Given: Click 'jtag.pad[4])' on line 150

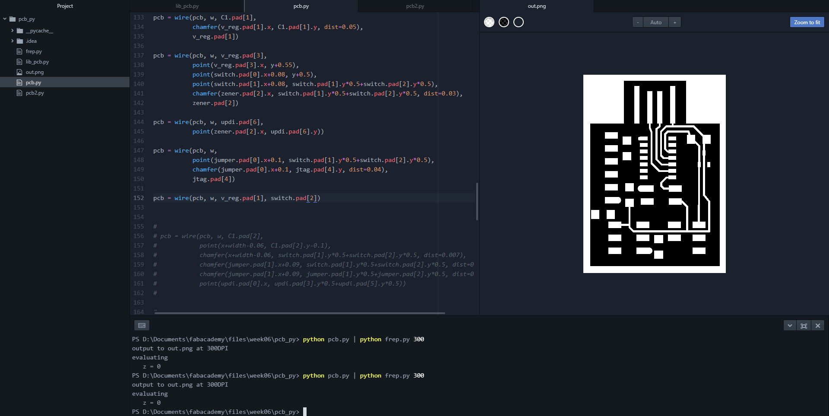Looking at the screenshot, I should 214,179.
